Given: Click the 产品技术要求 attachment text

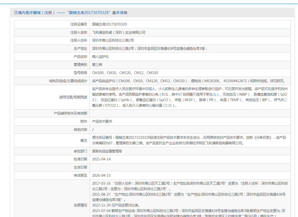Looking at the screenshot, I should [x=102, y=121].
